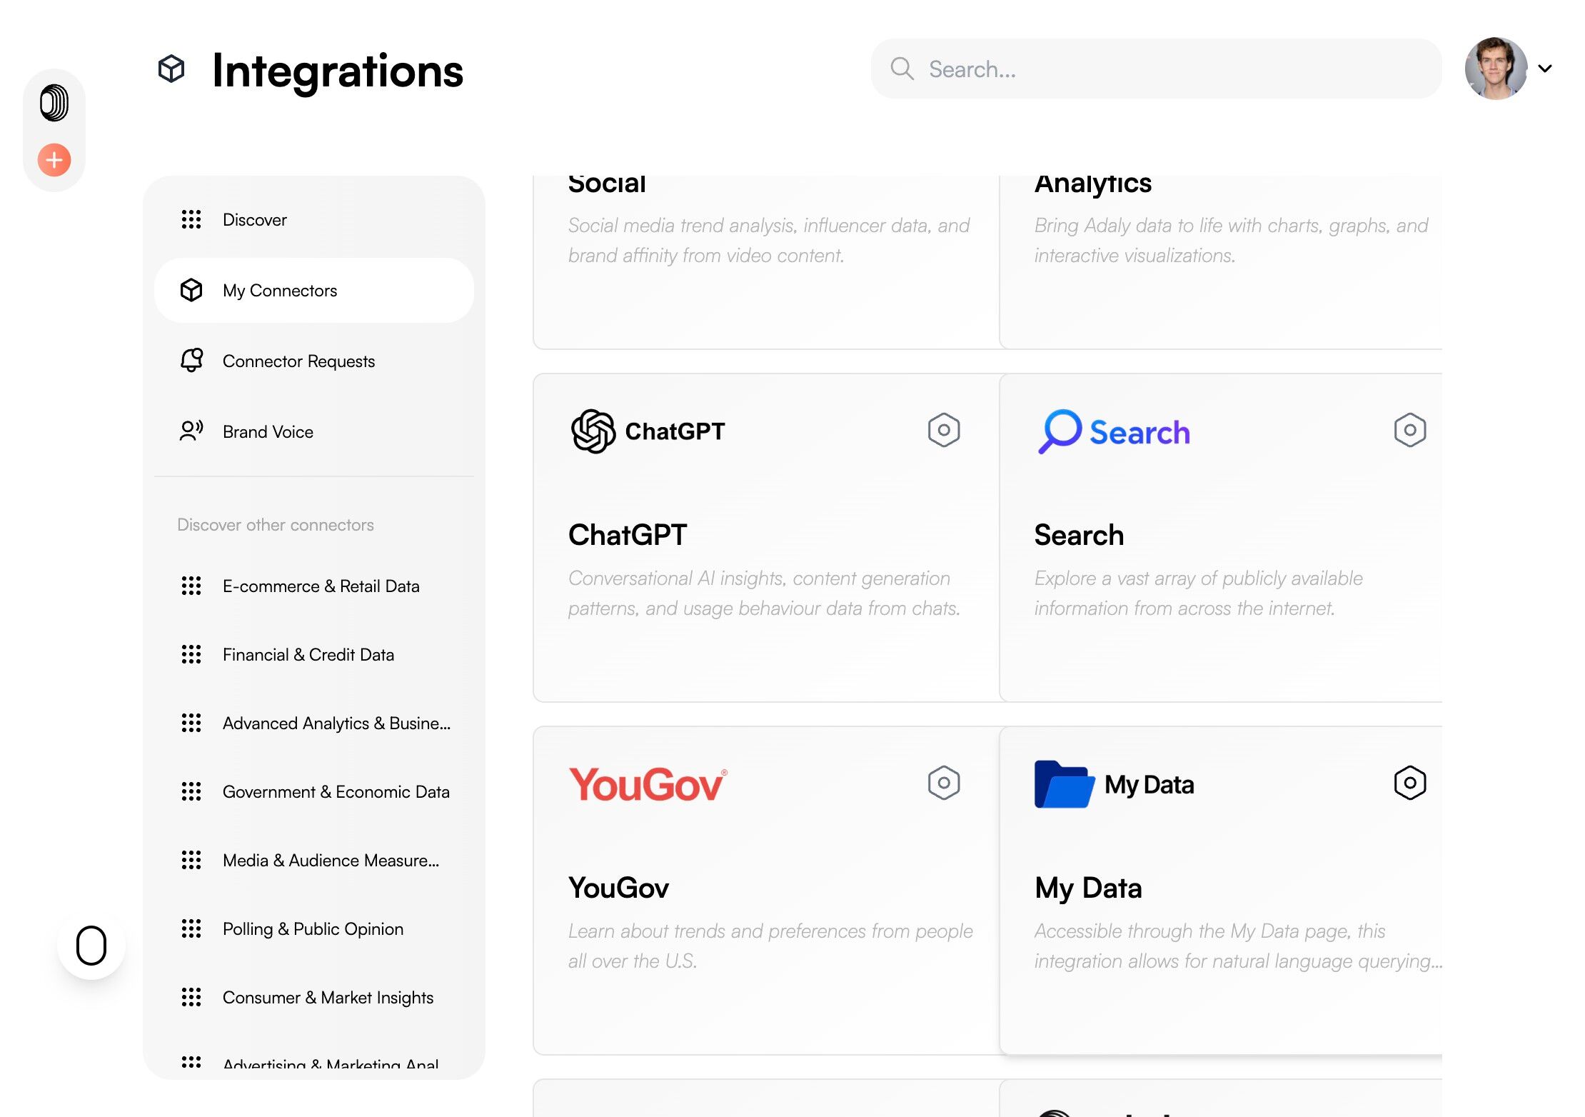The image size is (1585, 1117).
Task: Open My Data connector settings hexagon icon
Action: click(x=1409, y=783)
